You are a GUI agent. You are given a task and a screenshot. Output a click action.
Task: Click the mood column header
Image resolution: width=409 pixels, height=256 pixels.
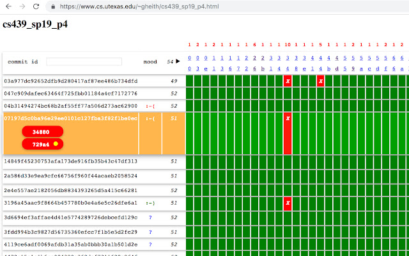point(150,62)
